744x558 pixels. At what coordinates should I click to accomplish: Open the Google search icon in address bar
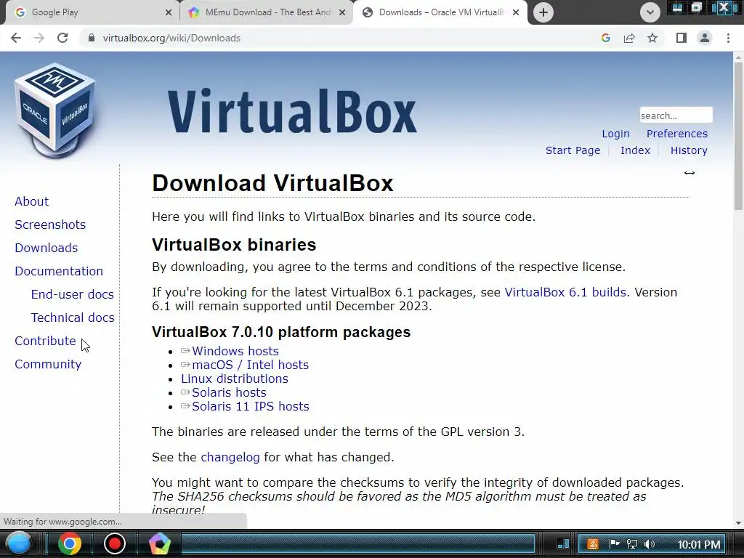pyautogui.click(x=605, y=38)
